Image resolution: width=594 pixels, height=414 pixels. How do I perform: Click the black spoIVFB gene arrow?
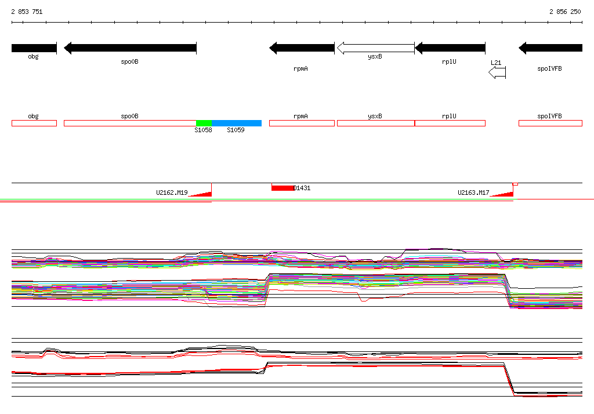(550, 48)
